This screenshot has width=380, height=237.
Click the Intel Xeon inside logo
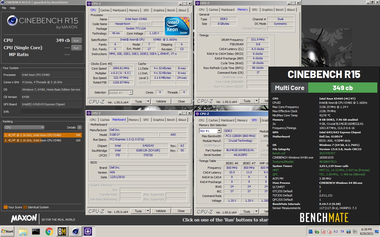point(177,26)
